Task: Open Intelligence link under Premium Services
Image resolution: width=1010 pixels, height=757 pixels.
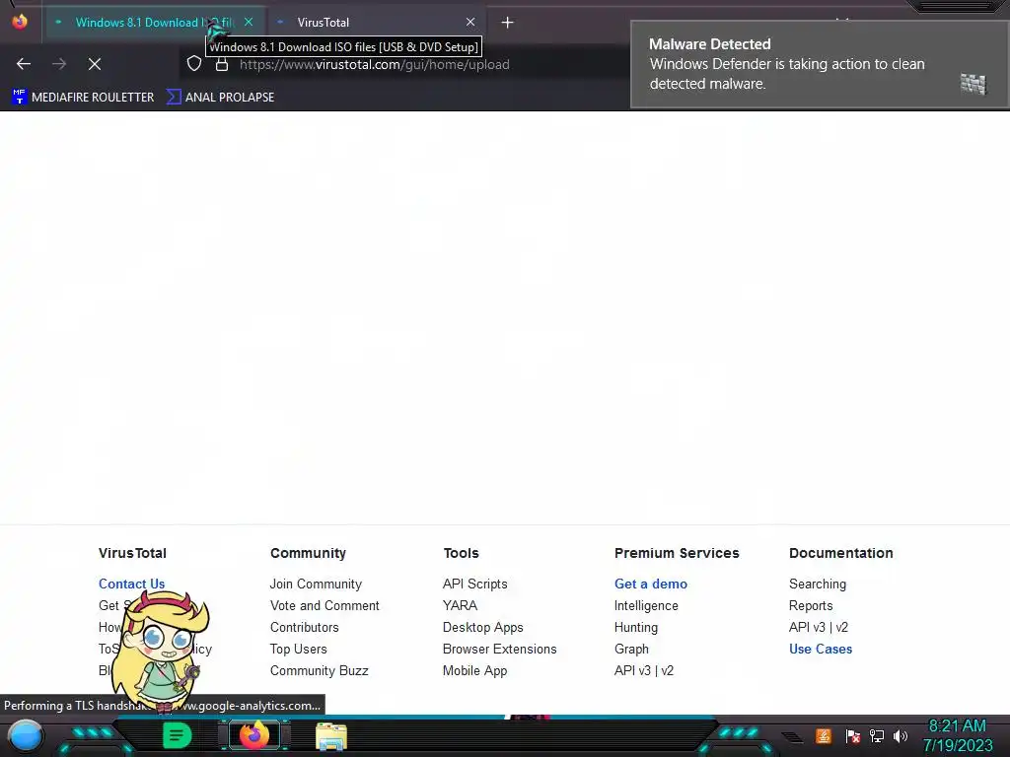Action: (646, 606)
